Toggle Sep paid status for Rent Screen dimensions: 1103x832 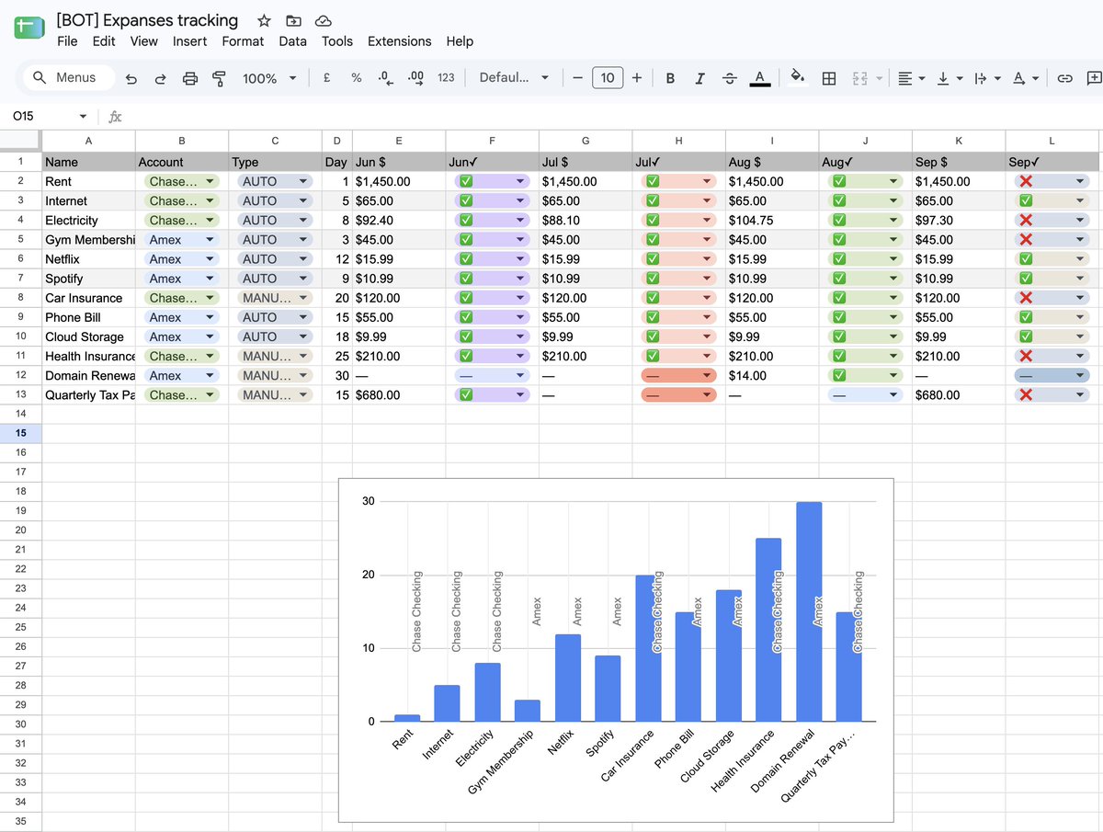click(1026, 182)
